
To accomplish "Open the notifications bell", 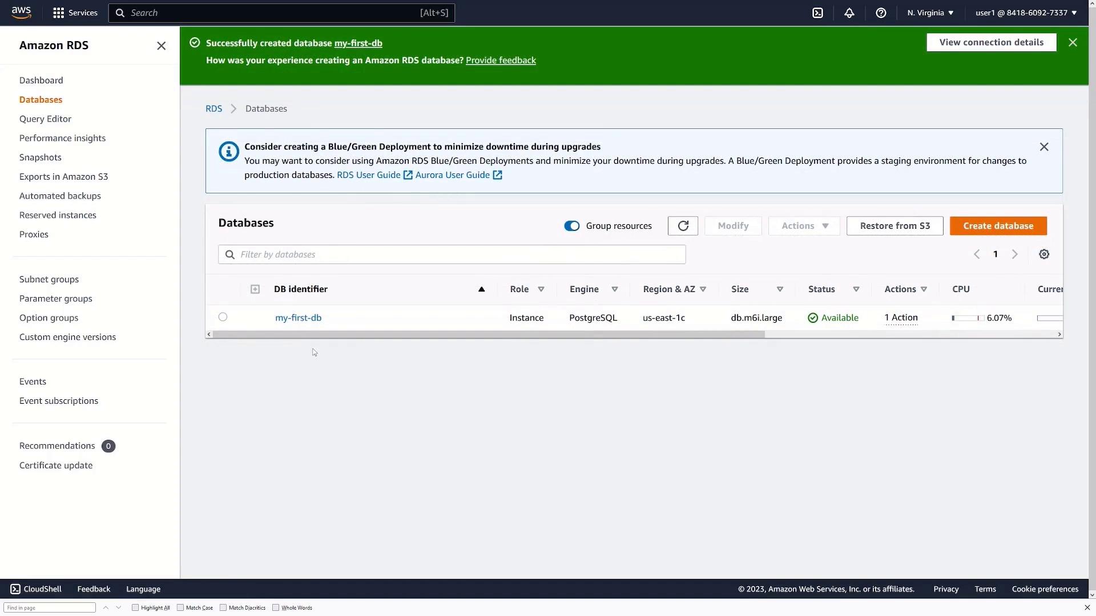I will [849, 13].
